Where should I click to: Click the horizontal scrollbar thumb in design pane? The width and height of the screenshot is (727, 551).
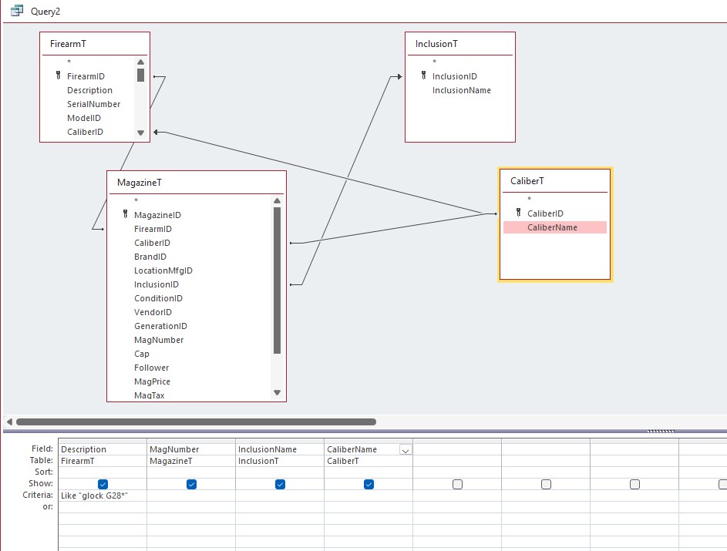tap(196, 422)
